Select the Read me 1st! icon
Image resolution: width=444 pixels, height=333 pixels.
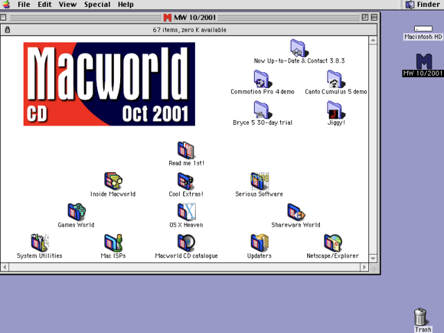coord(186,150)
